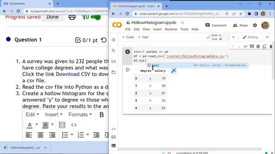Delete the cell with trash icon
The width and height of the screenshot is (275, 154).
(x=271, y=46)
